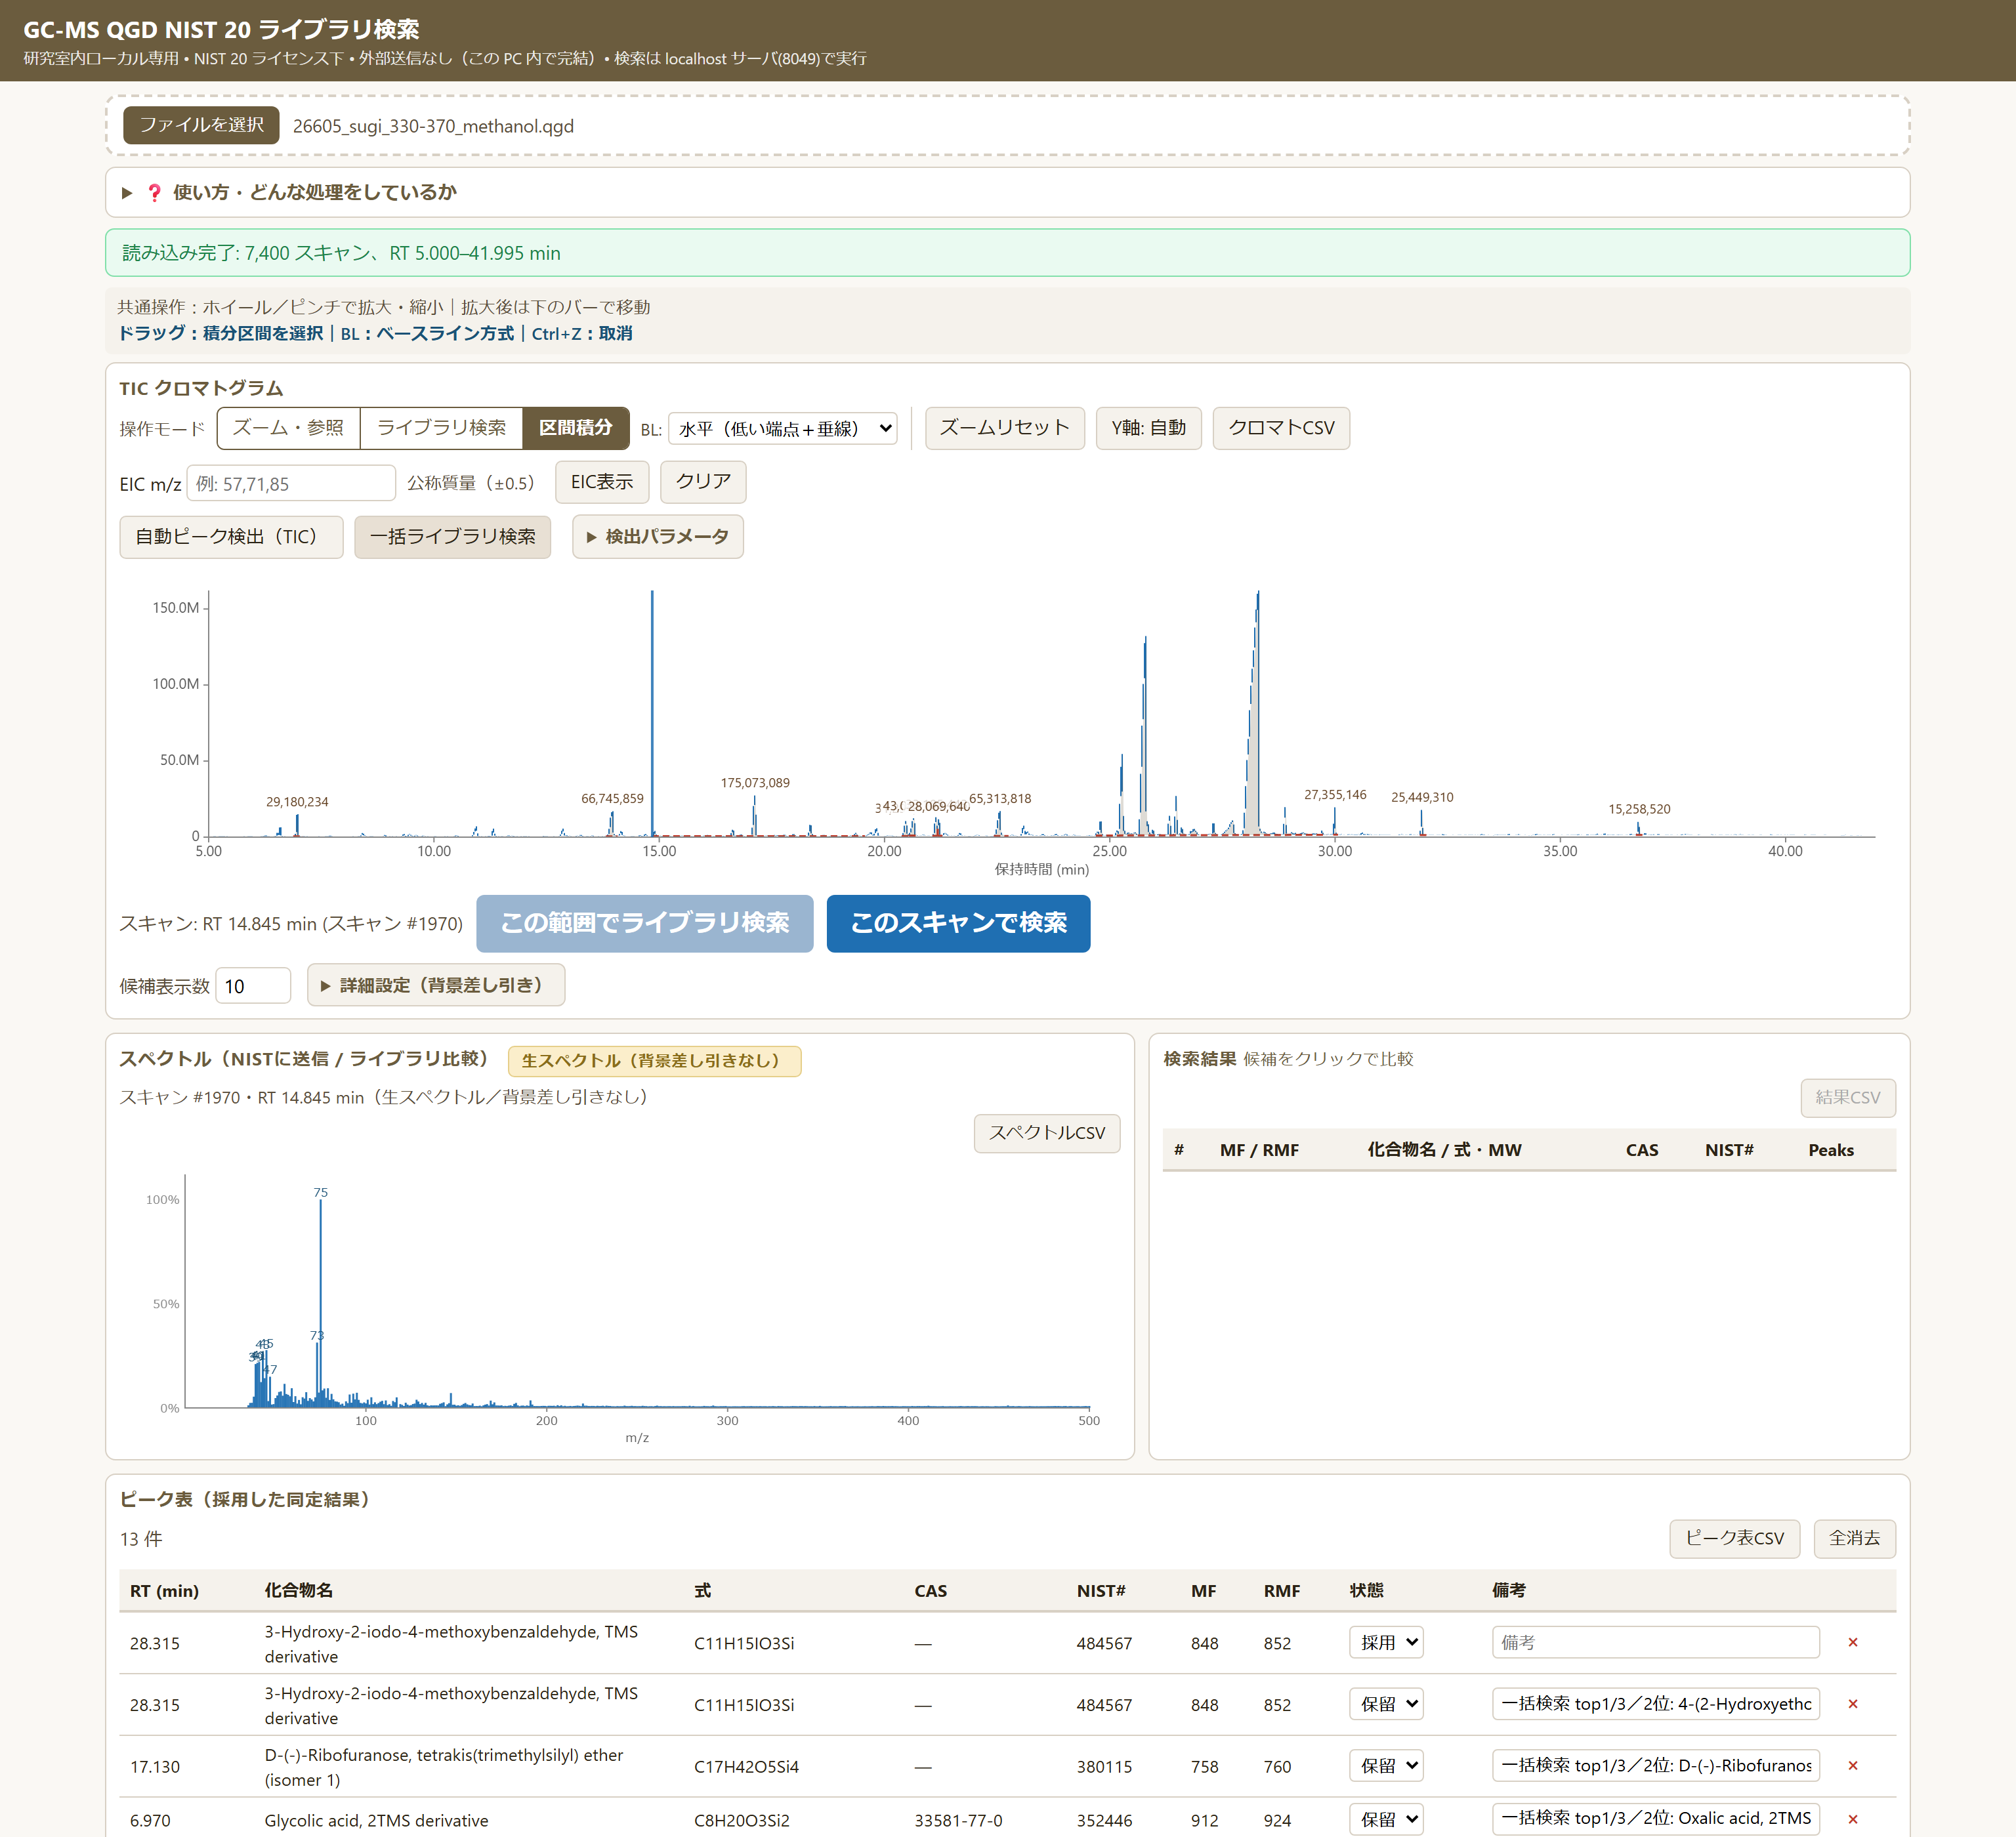The image size is (2016, 1837).
Task: Click the EIC表示 button
Action: tap(602, 482)
